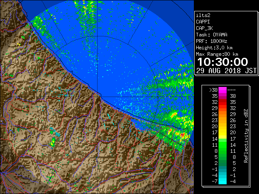Image resolution: width=259 pixels, height=194 pixels.
Task: Click the "Reflectivity in dBZ" vertical axis label
Action: (246, 136)
